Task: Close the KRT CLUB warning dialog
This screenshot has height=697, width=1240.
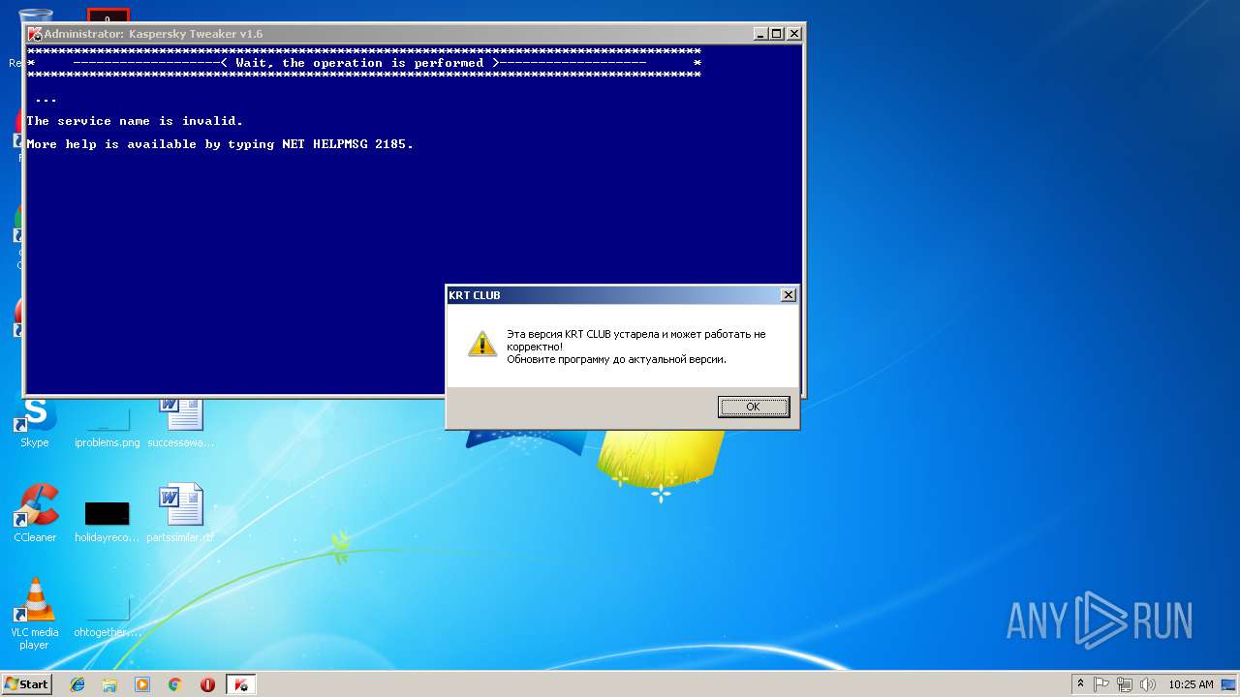Action: click(x=789, y=295)
